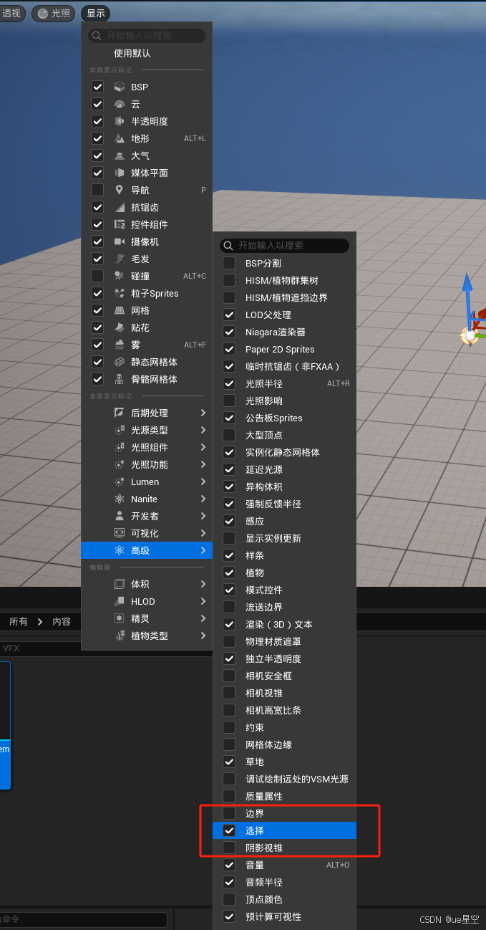Click the fog icon beside 雾
486x930 pixels.
pos(120,345)
